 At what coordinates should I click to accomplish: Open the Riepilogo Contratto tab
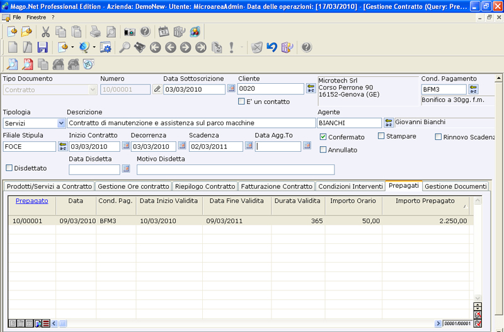(205, 186)
